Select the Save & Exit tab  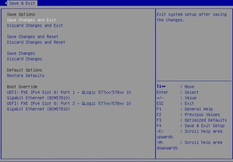[22, 3]
